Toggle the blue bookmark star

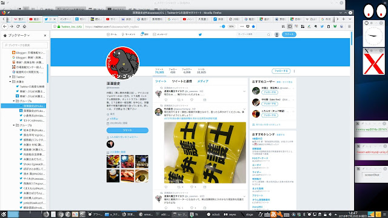[253, 27]
